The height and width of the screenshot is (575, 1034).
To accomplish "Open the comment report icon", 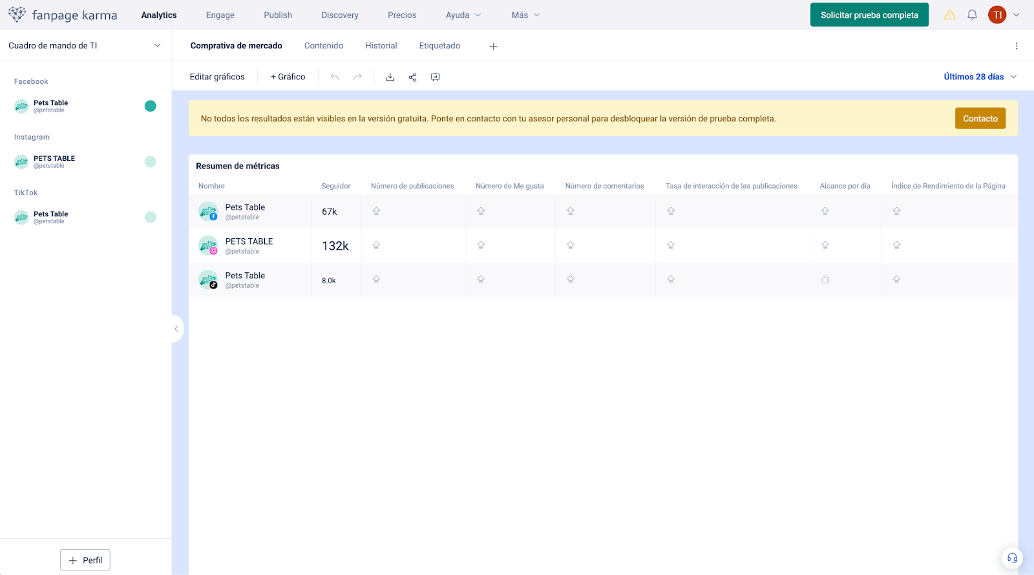I will coord(436,77).
